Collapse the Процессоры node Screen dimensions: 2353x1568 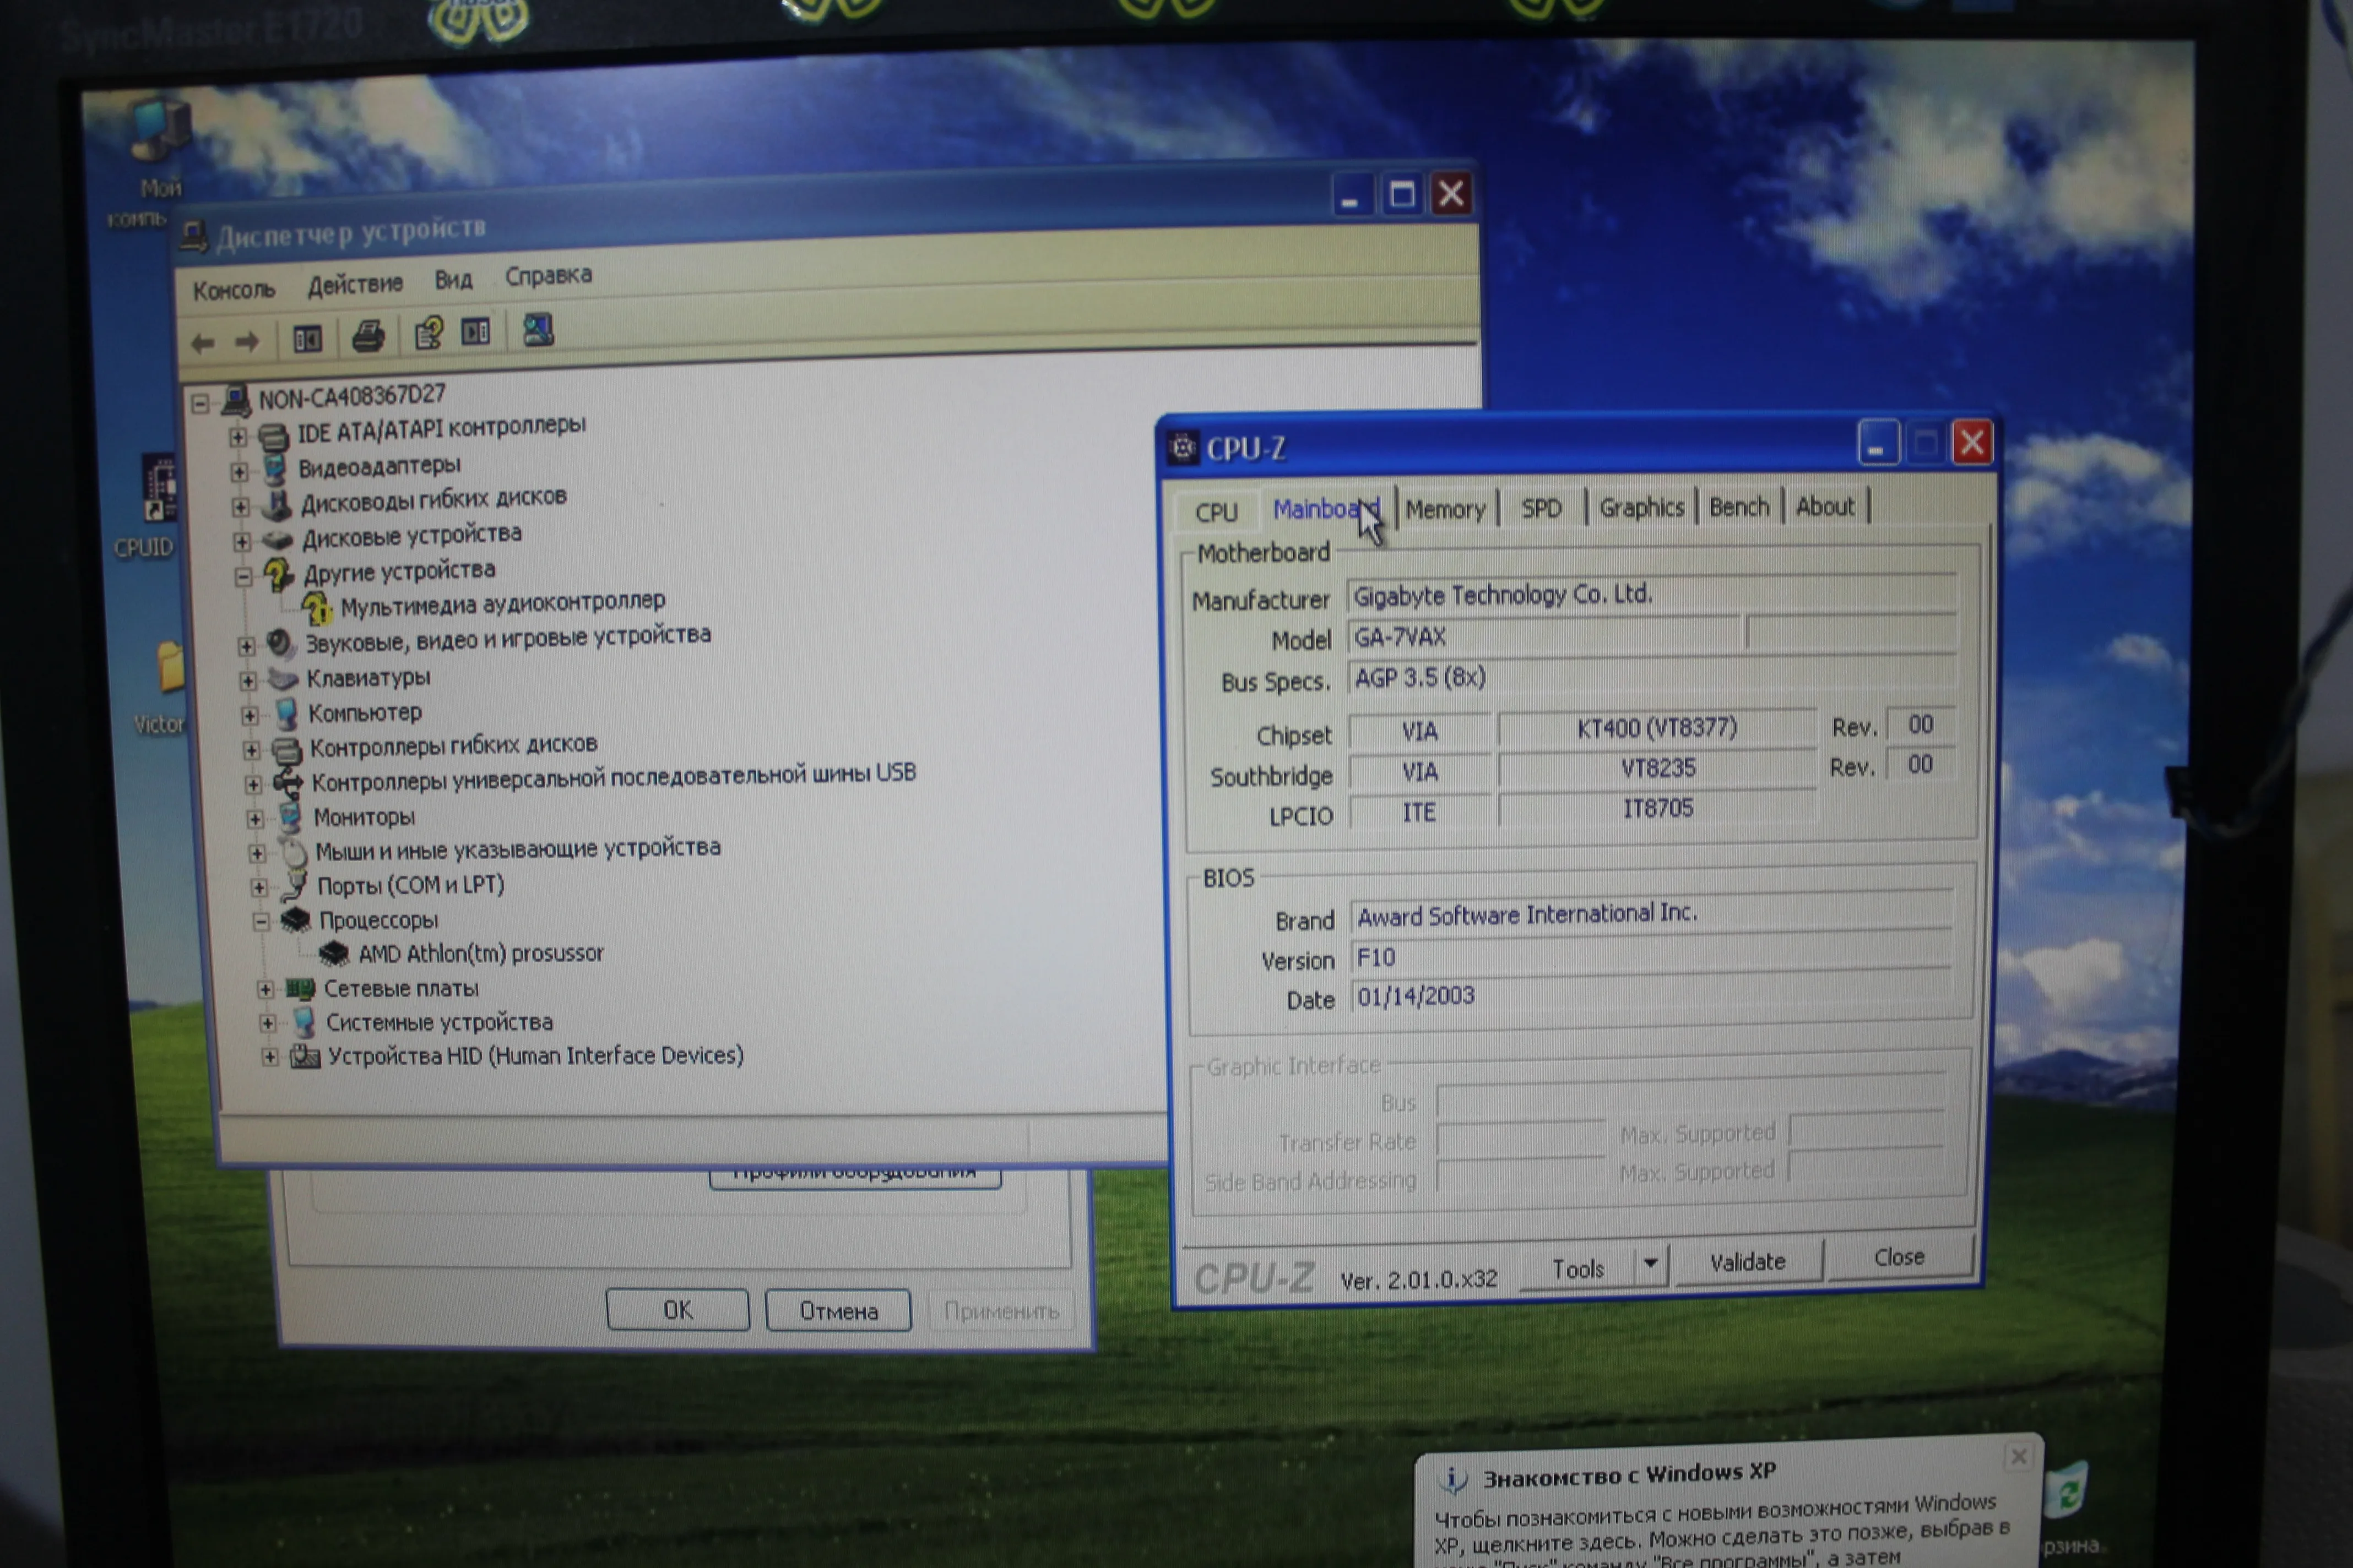tap(261, 922)
